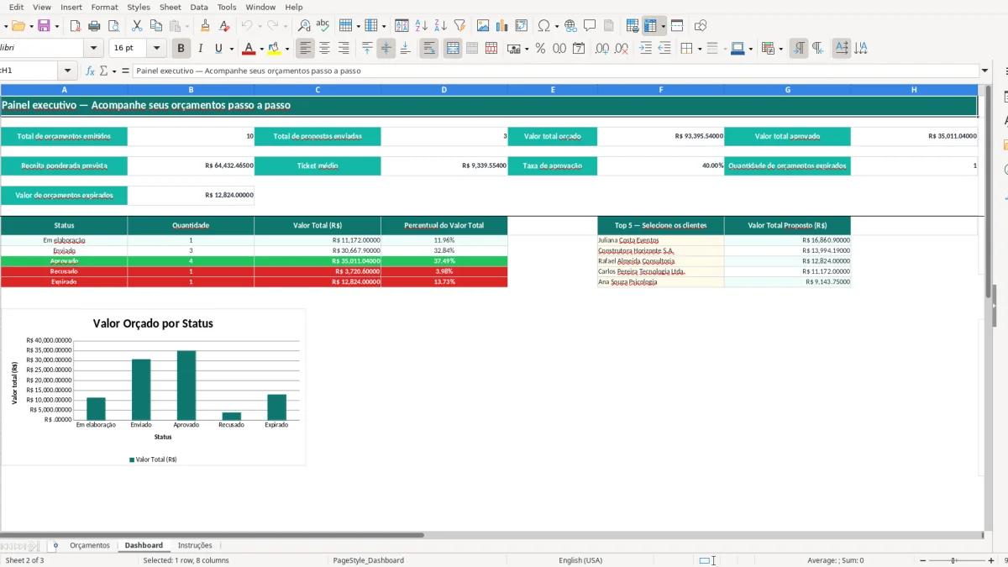Screen dimensions: 1008x567
Task: Define the print area
Action: (633, 26)
